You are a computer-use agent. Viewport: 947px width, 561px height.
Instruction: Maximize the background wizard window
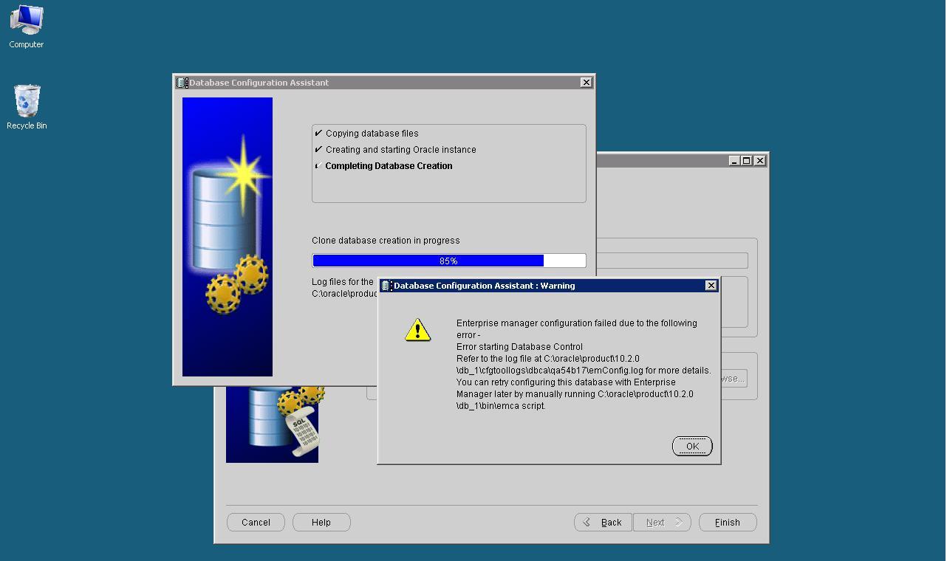tap(746, 161)
